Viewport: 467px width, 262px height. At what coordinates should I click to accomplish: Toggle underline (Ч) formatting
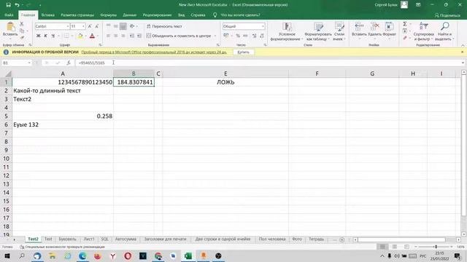[x=53, y=36]
